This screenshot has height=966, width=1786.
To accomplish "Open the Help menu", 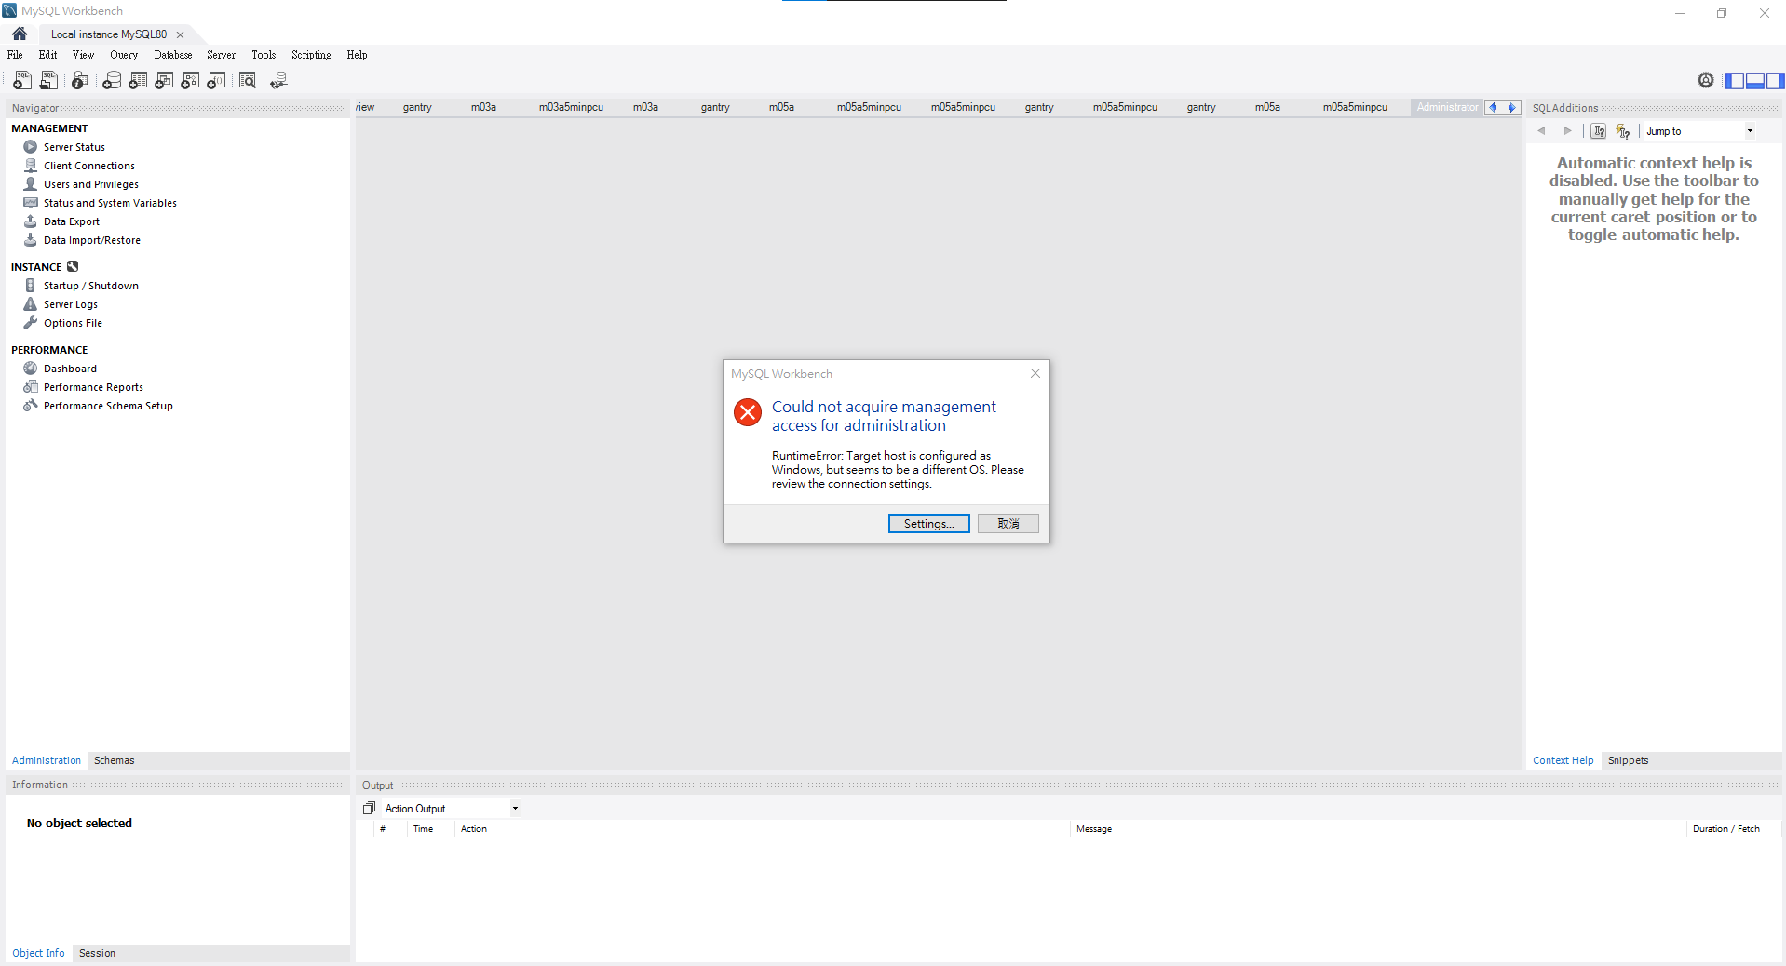I will pyautogui.click(x=357, y=55).
